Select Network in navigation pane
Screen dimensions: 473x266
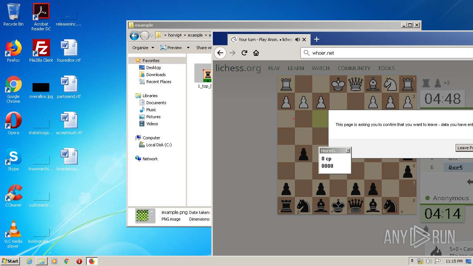(150, 158)
